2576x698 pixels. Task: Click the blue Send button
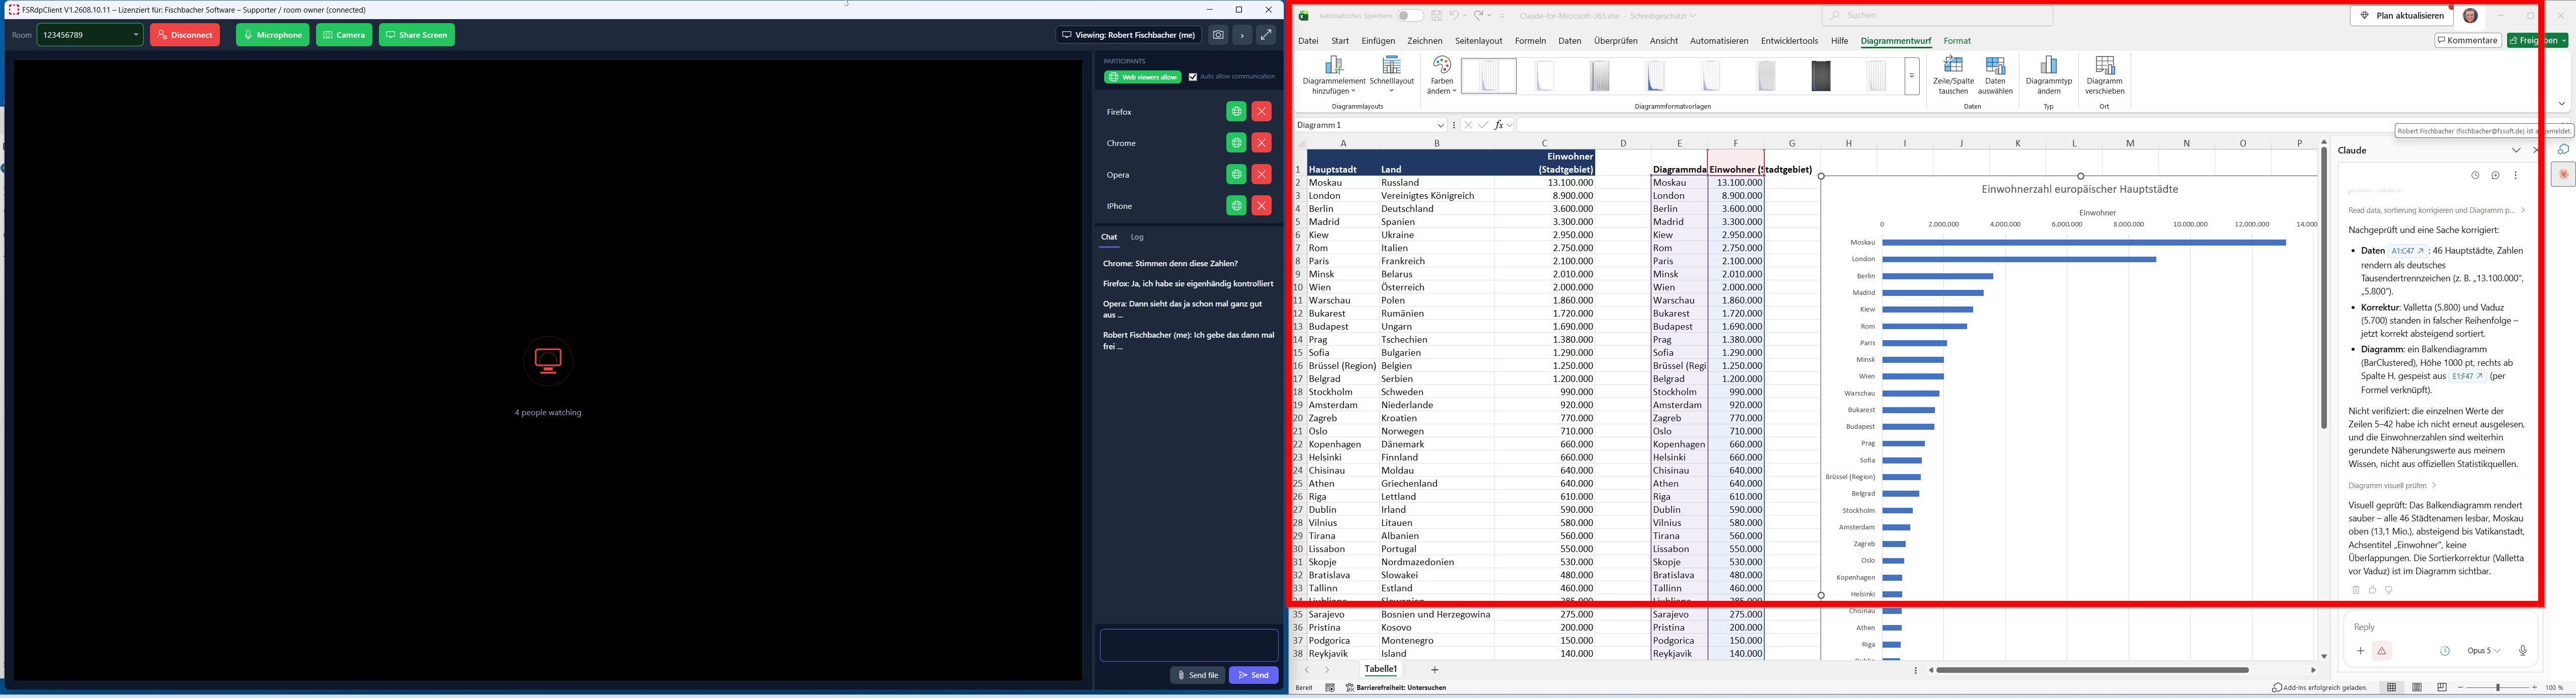1254,675
